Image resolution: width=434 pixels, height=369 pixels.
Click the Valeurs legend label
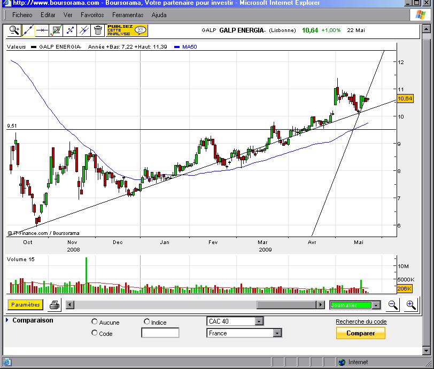[17, 47]
